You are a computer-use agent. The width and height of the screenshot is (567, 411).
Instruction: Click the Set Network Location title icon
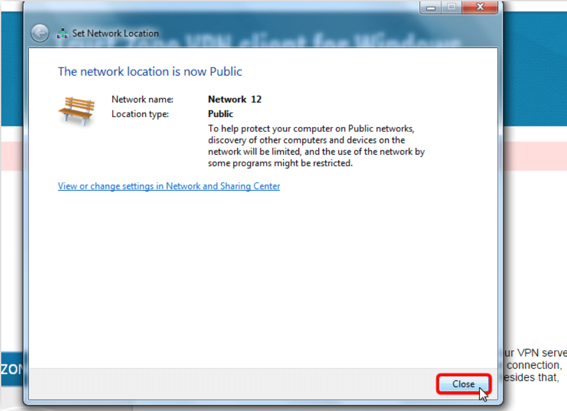coord(63,33)
